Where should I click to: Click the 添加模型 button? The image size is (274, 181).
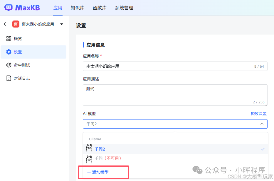98,172
